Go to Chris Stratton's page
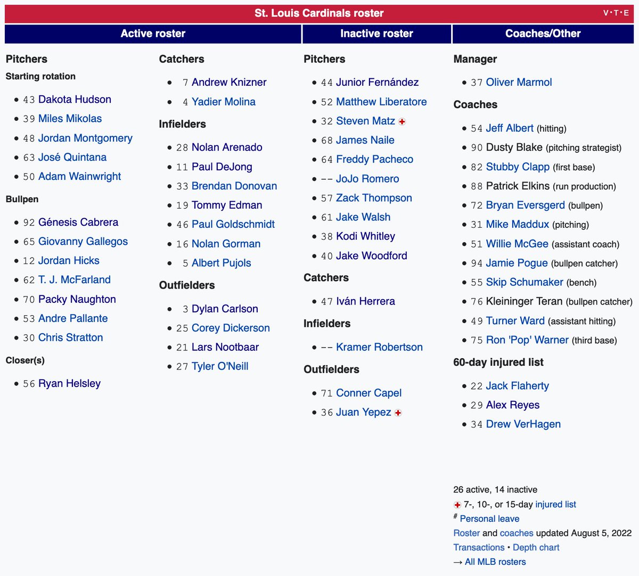The image size is (639, 576). click(x=71, y=338)
